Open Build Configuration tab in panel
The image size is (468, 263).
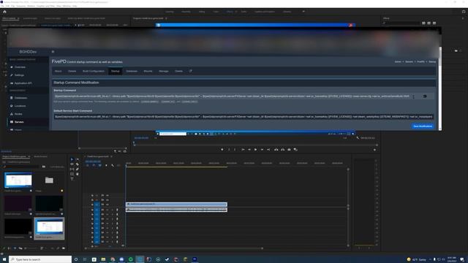pos(94,71)
